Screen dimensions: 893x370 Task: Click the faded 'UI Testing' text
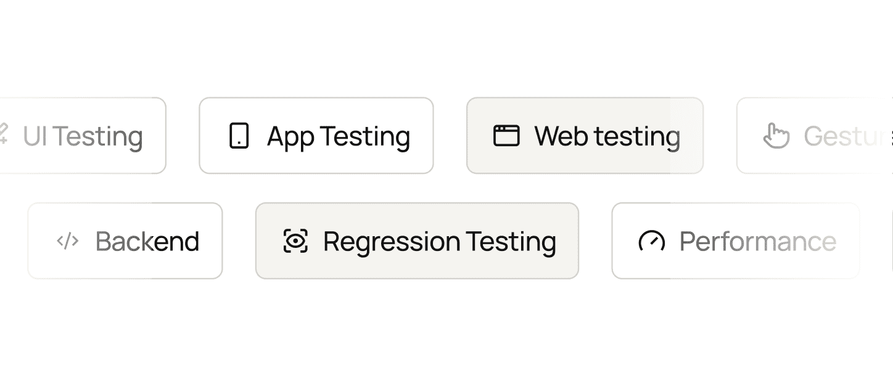coord(83,136)
